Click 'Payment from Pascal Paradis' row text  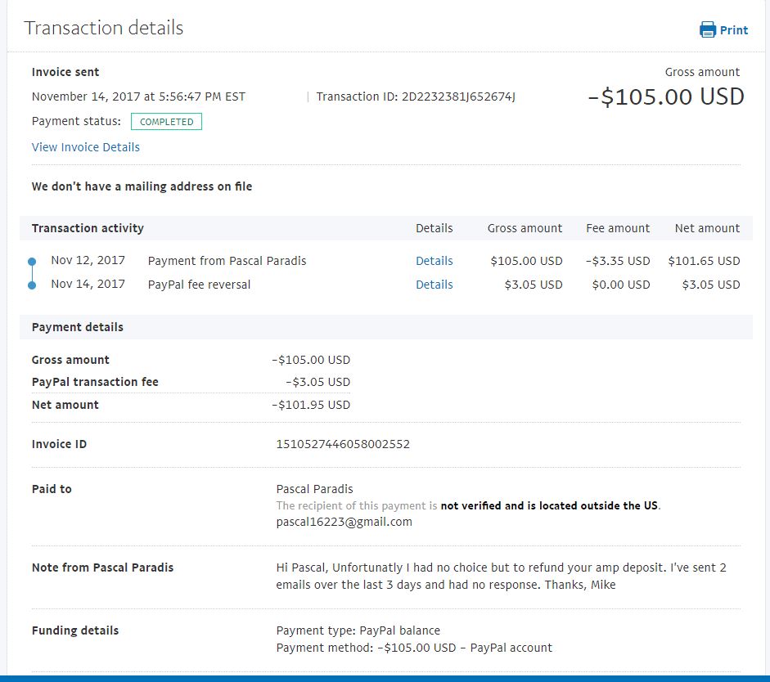click(x=227, y=261)
